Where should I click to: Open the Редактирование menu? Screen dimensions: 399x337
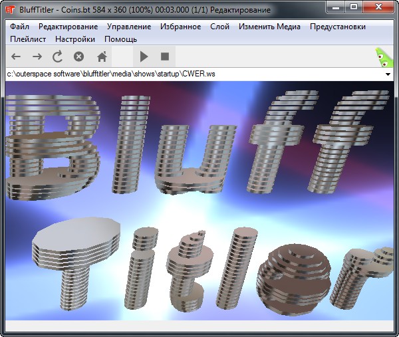[68, 27]
